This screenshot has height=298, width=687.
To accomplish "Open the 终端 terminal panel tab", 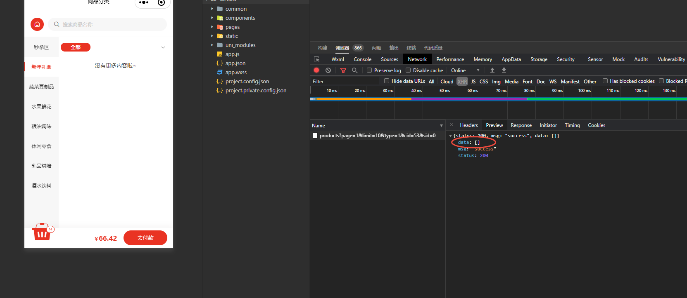I will 411,48.
